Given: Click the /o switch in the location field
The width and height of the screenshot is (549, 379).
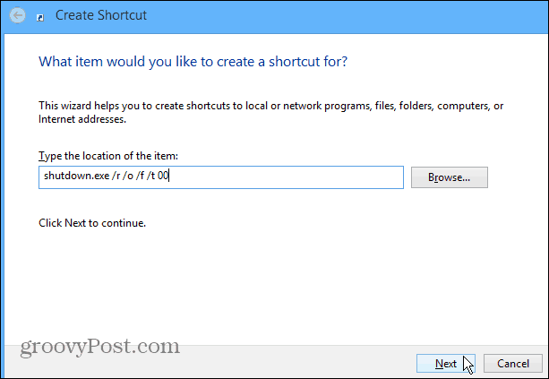Looking at the screenshot, I should (128, 176).
